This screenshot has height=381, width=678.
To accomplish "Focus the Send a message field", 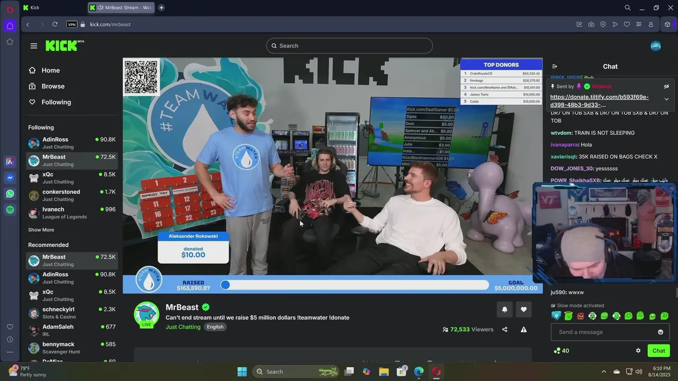I will tap(610, 332).
